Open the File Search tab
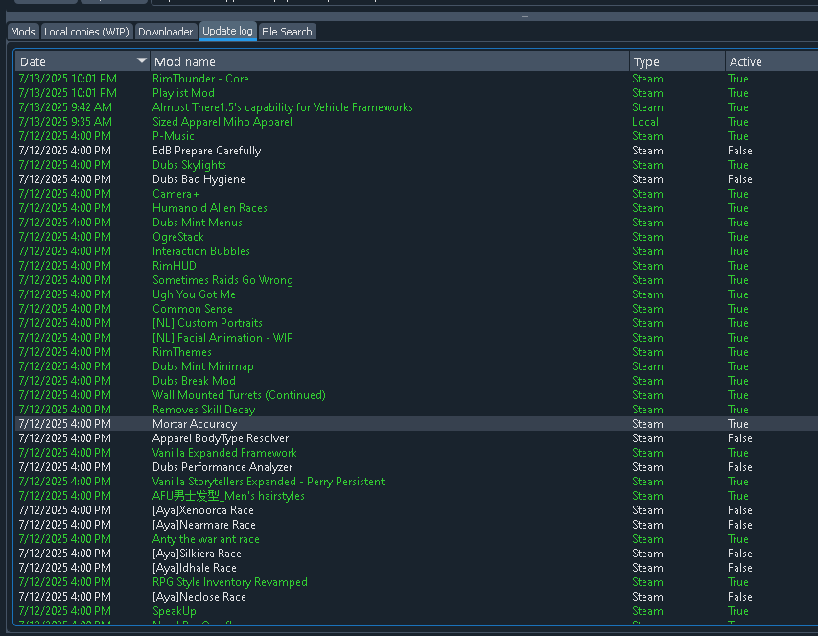The width and height of the screenshot is (818, 636). [287, 32]
